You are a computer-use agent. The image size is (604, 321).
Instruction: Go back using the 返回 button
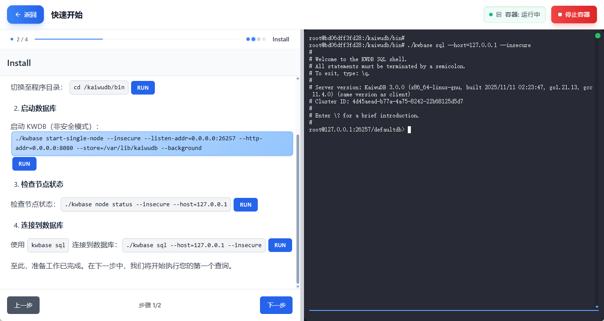26,15
